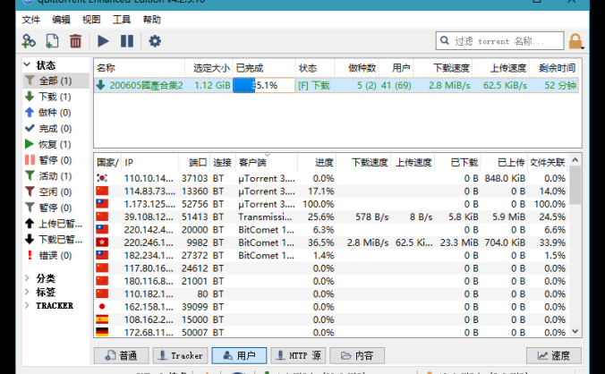The image size is (605, 374).
Task: Switch to the Tracker tab
Action: tap(180, 355)
